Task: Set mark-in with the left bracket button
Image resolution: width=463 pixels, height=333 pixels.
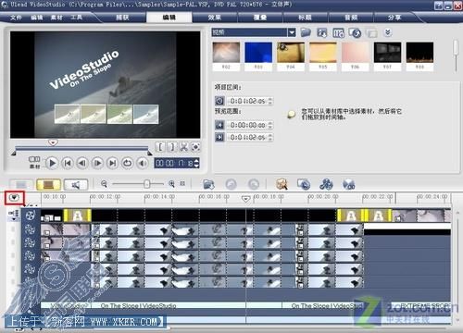Action: click(x=160, y=147)
